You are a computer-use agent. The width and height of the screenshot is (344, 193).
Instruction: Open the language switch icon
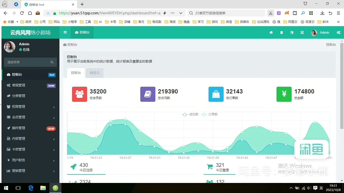[x=292, y=32]
